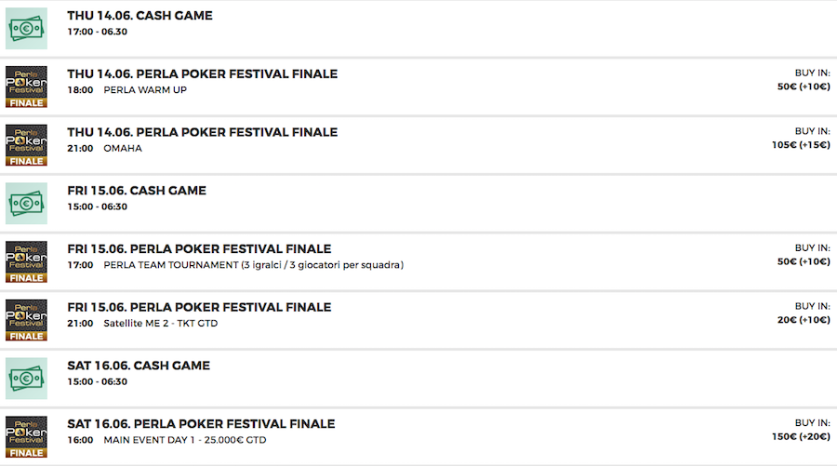837x466 pixels.
Task: Open the FRI 15.06. CASH GAME heading
Action: (x=137, y=191)
